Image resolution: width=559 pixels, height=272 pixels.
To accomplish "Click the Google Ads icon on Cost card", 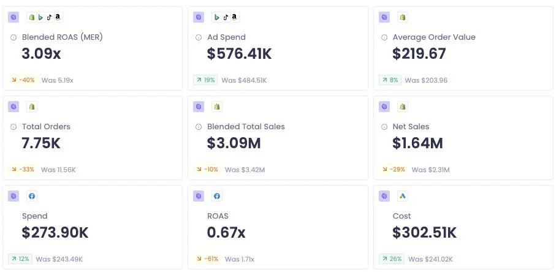I will (403, 196).
